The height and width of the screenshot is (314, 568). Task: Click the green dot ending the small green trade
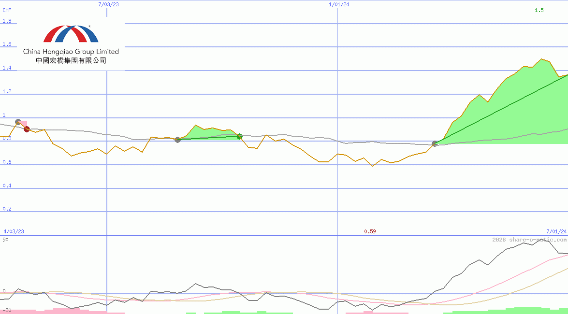point(239,136)
